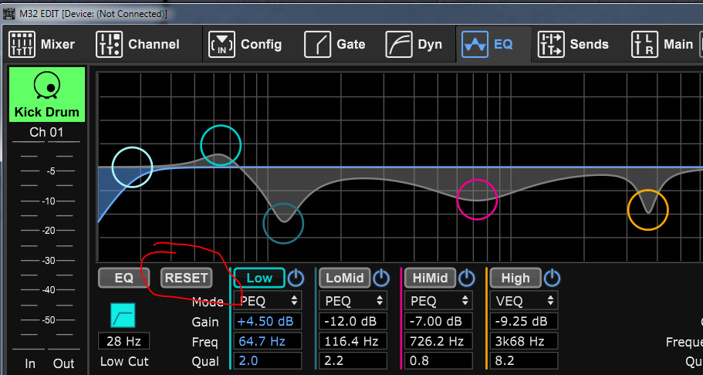Open the High band VEQ mode dropdown

click(524, 300)
